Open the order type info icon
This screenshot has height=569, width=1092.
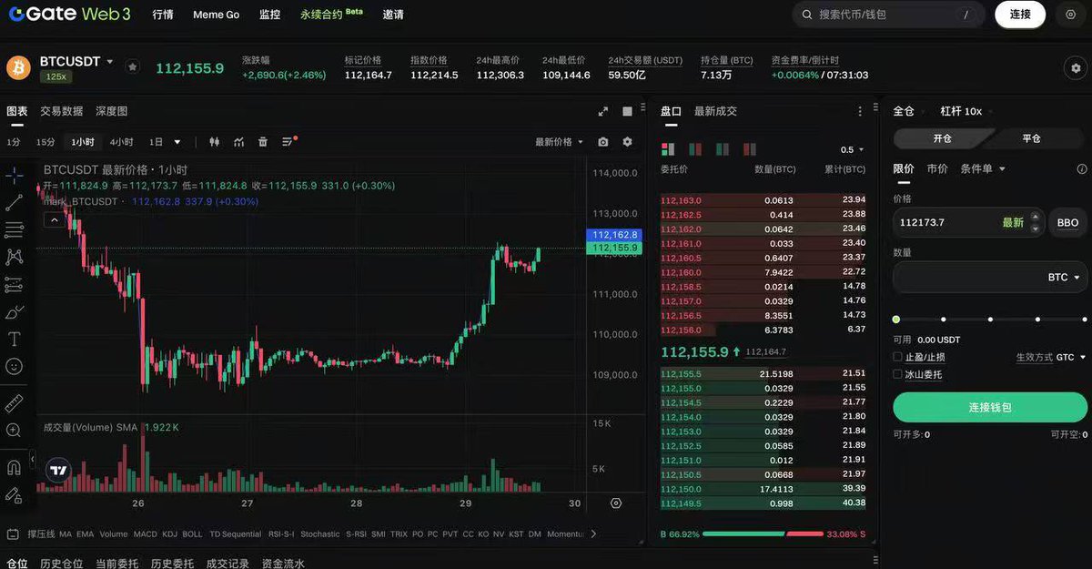click(1082, 169)
